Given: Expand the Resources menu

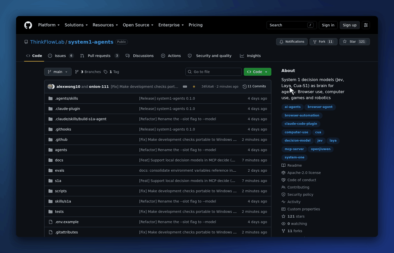Looking at the screenshot, I should pos(105,25).
